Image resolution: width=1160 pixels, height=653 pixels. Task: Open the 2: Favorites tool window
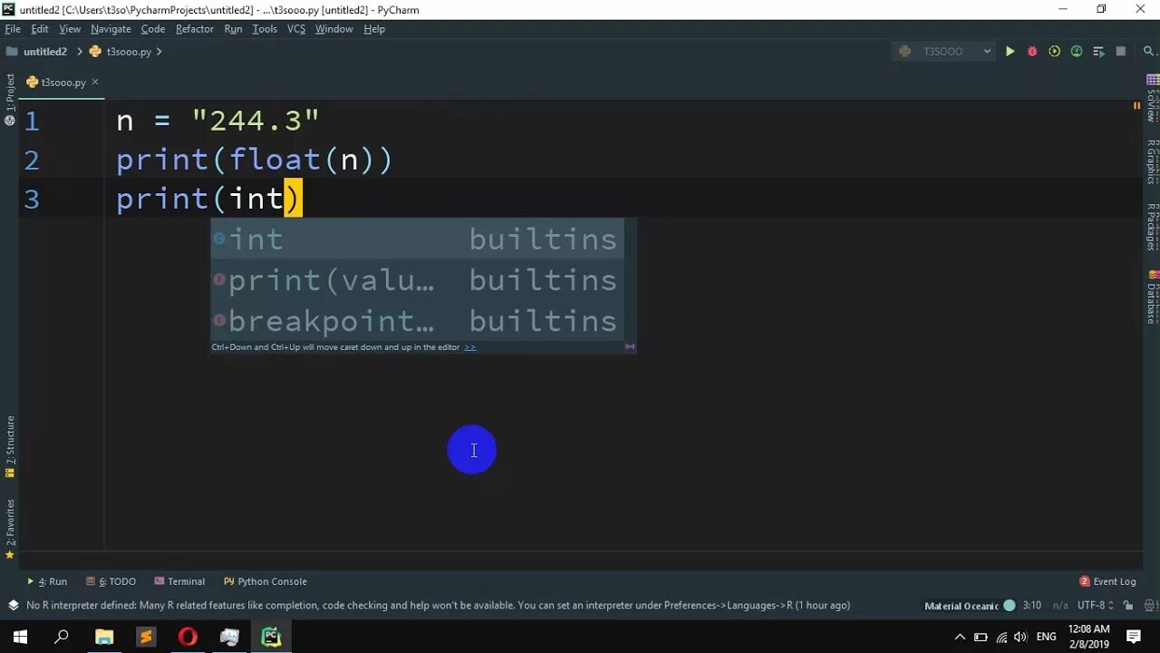point(10,529)
